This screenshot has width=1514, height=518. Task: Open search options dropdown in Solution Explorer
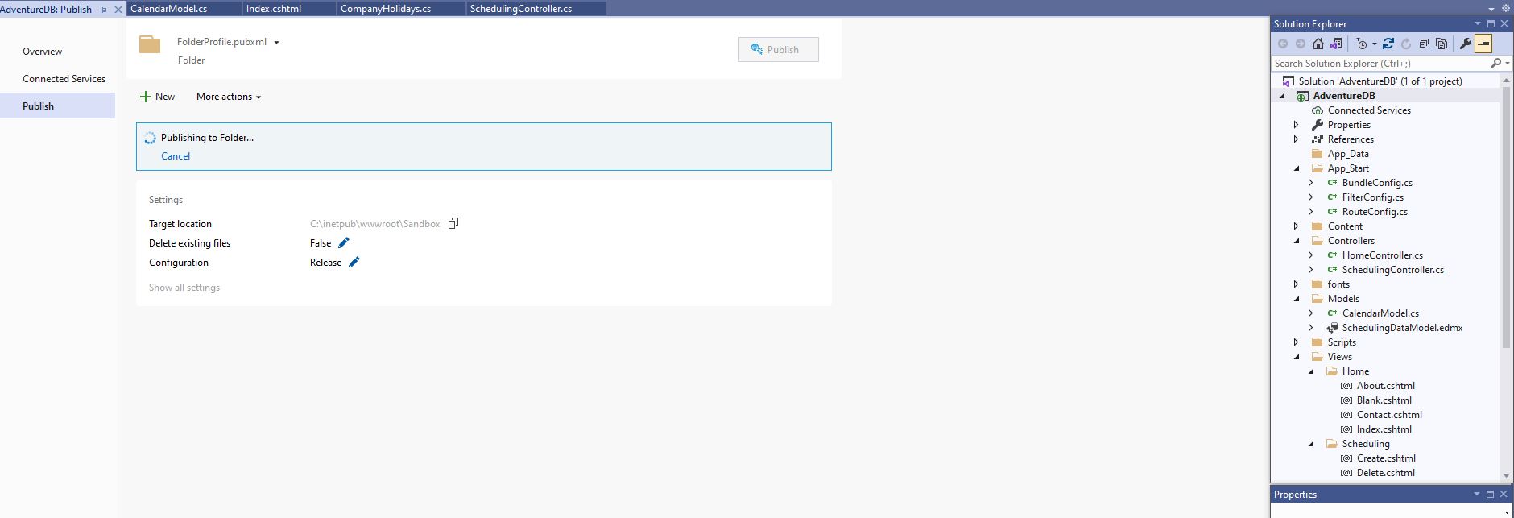(1507, 63)
